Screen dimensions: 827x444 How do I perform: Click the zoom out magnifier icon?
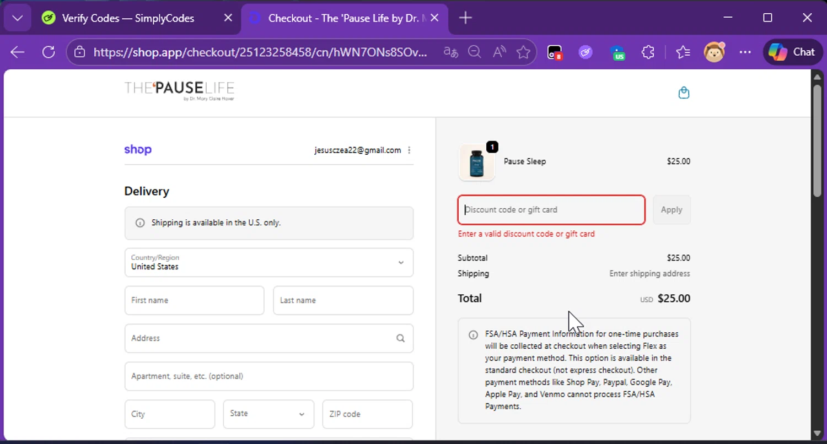474,52
